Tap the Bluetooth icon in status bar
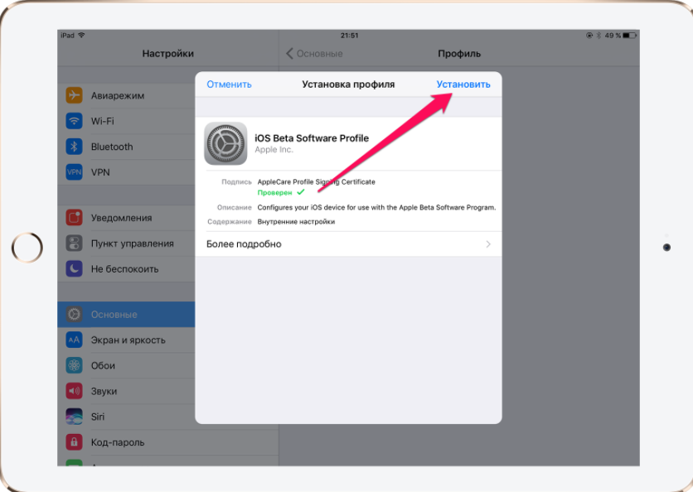Screen dimensions: 693x492 598,36
